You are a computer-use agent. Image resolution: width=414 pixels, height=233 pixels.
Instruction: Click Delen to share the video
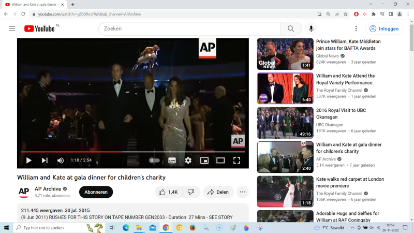218,192
